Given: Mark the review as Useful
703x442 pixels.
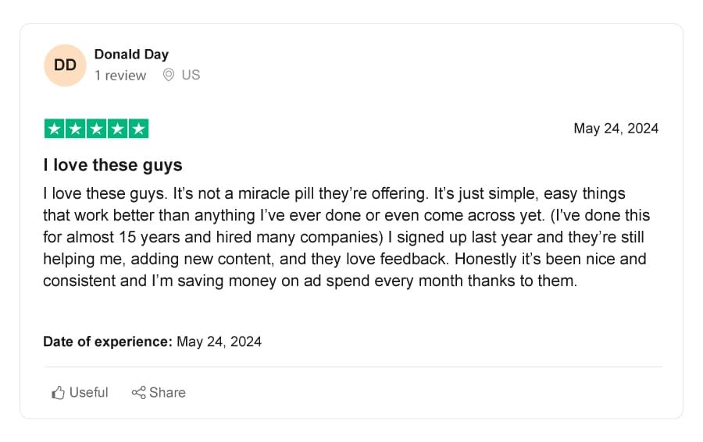Looking at the screenshot, I should pos(80,392).
